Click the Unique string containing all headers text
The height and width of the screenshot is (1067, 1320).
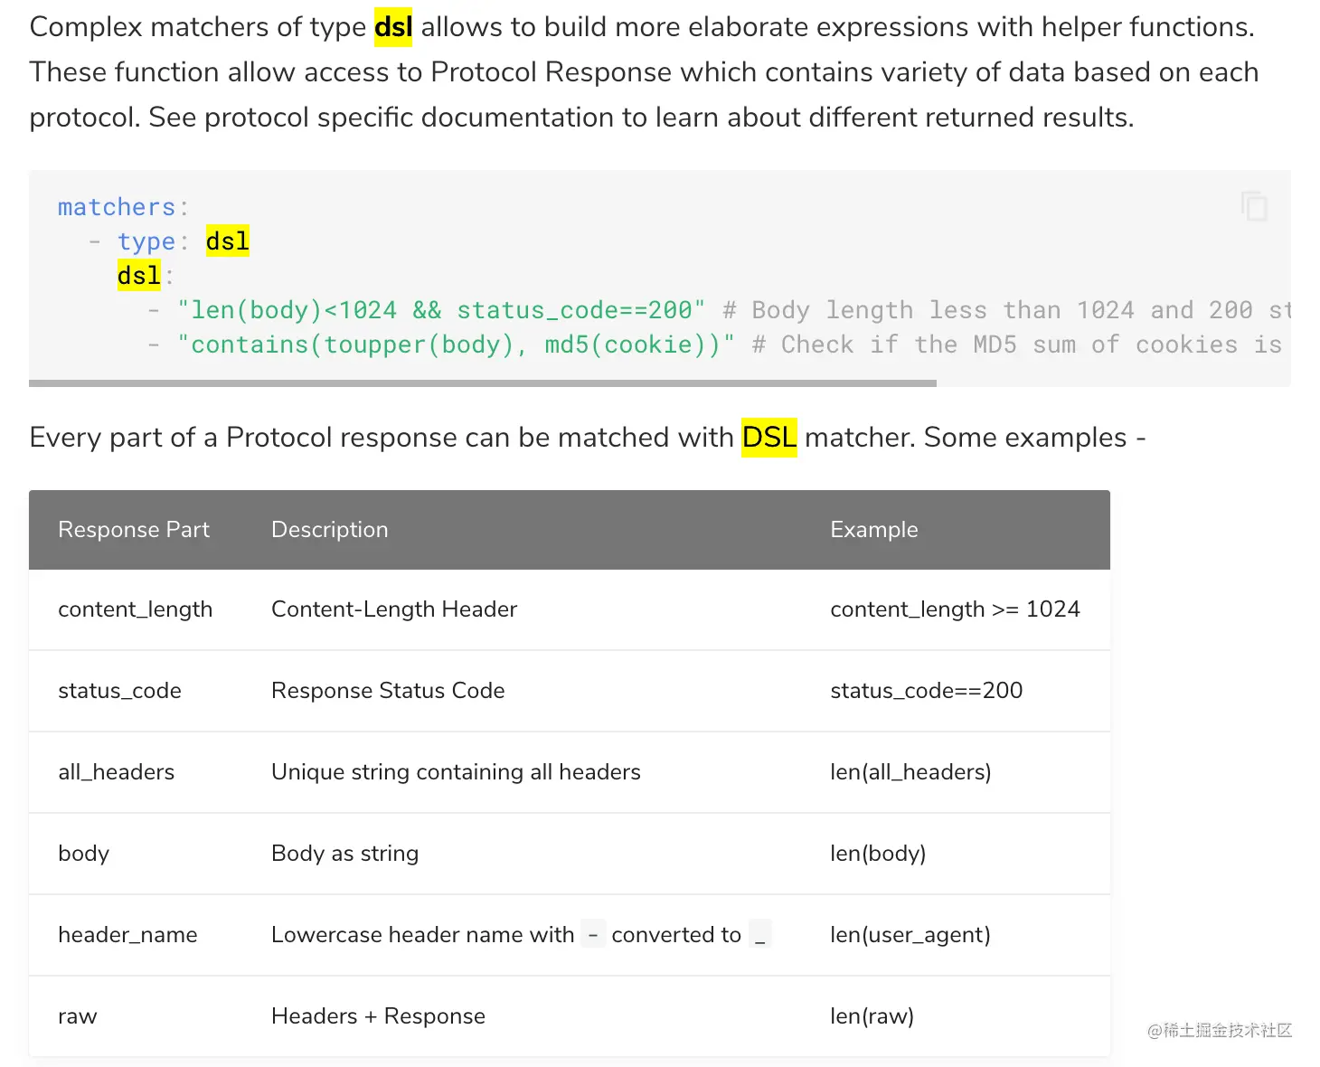click(x=456, y=772)
